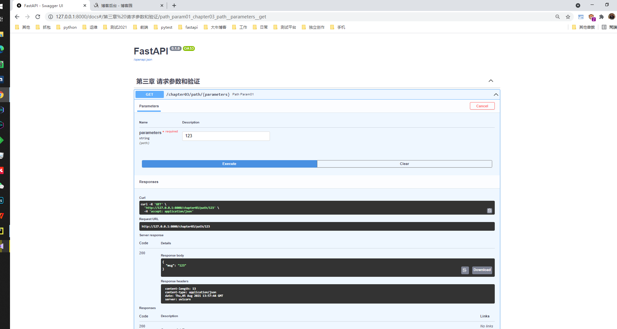Execute the path parameter request
Screen dimensions: 617x329
coord(229,164)
